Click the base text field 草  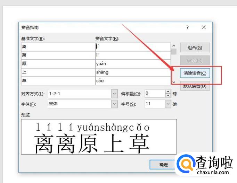coord(58,81)
